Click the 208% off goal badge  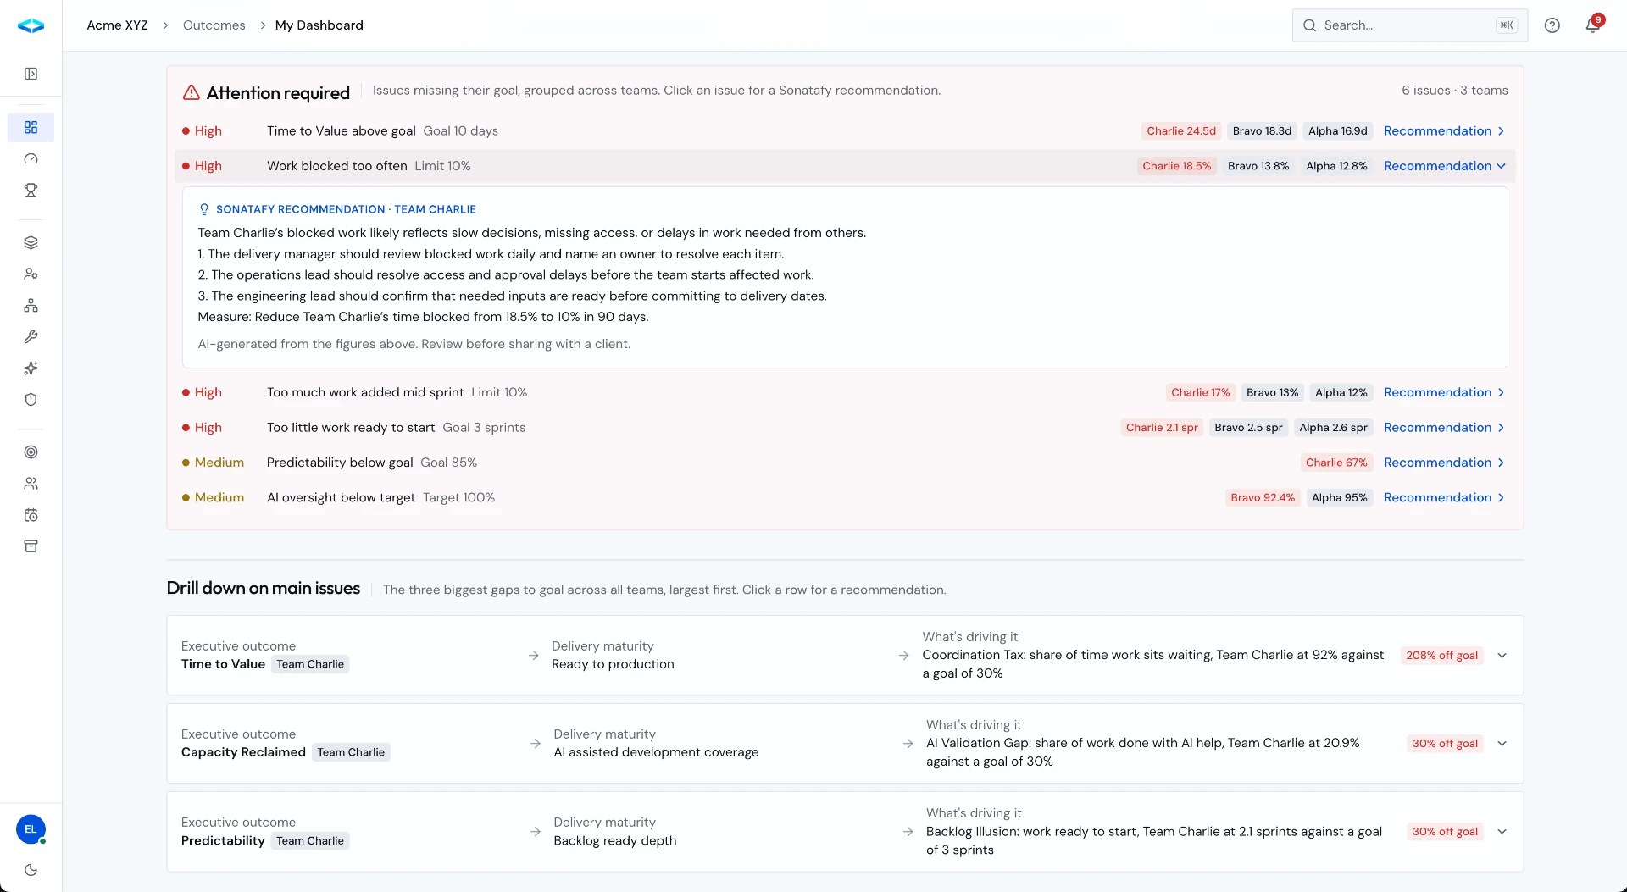[1441, 656]
